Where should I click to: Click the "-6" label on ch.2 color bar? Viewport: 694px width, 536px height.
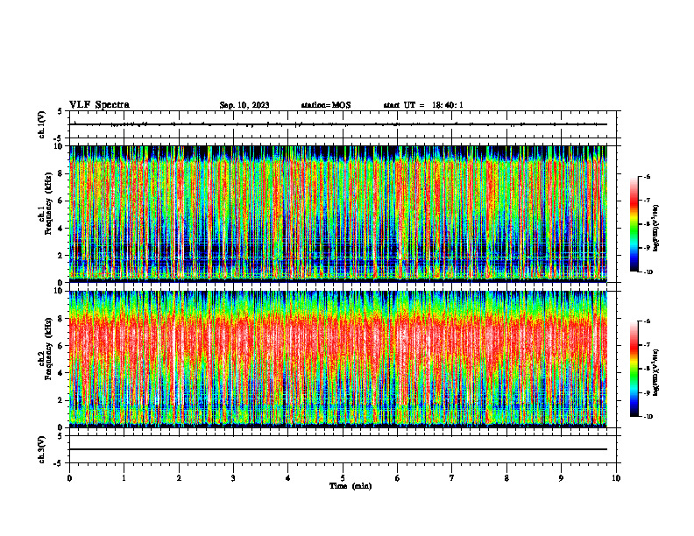(x=647, y=321)
